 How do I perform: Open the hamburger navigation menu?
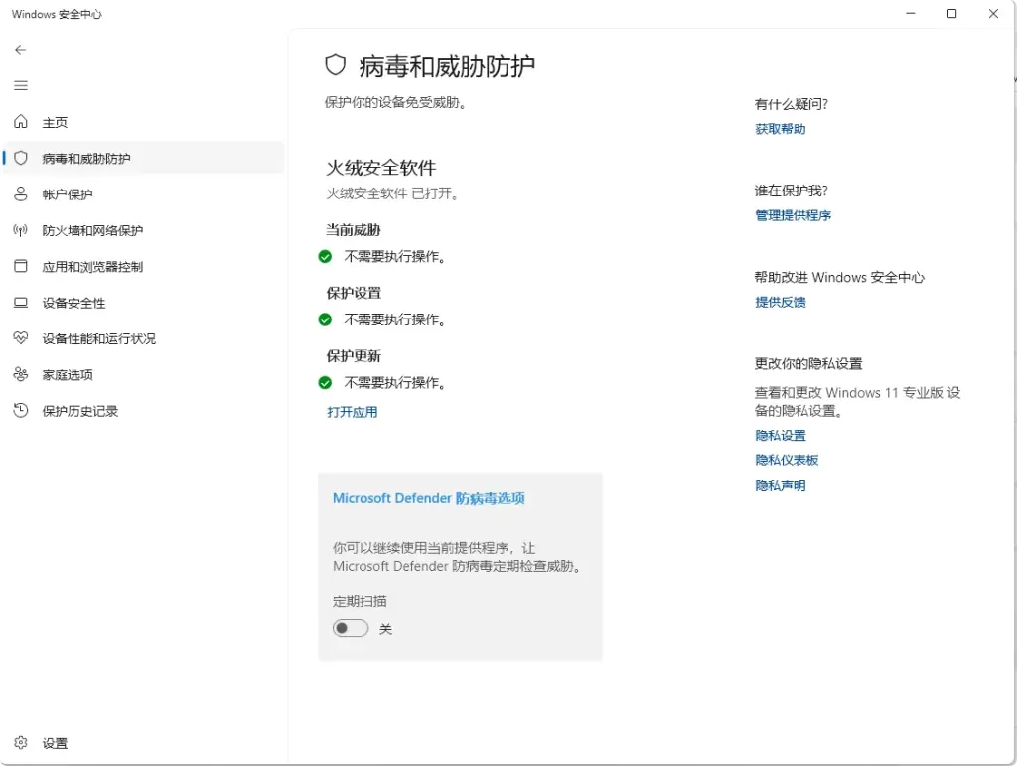21,85
